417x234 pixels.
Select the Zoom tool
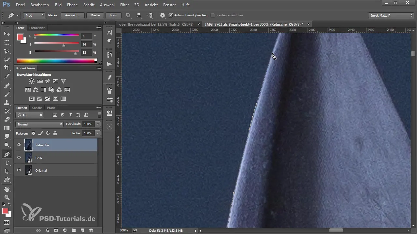7,197
